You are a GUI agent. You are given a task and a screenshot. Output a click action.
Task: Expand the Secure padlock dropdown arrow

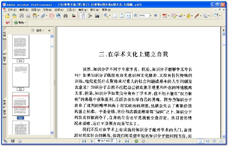point(192,16)
